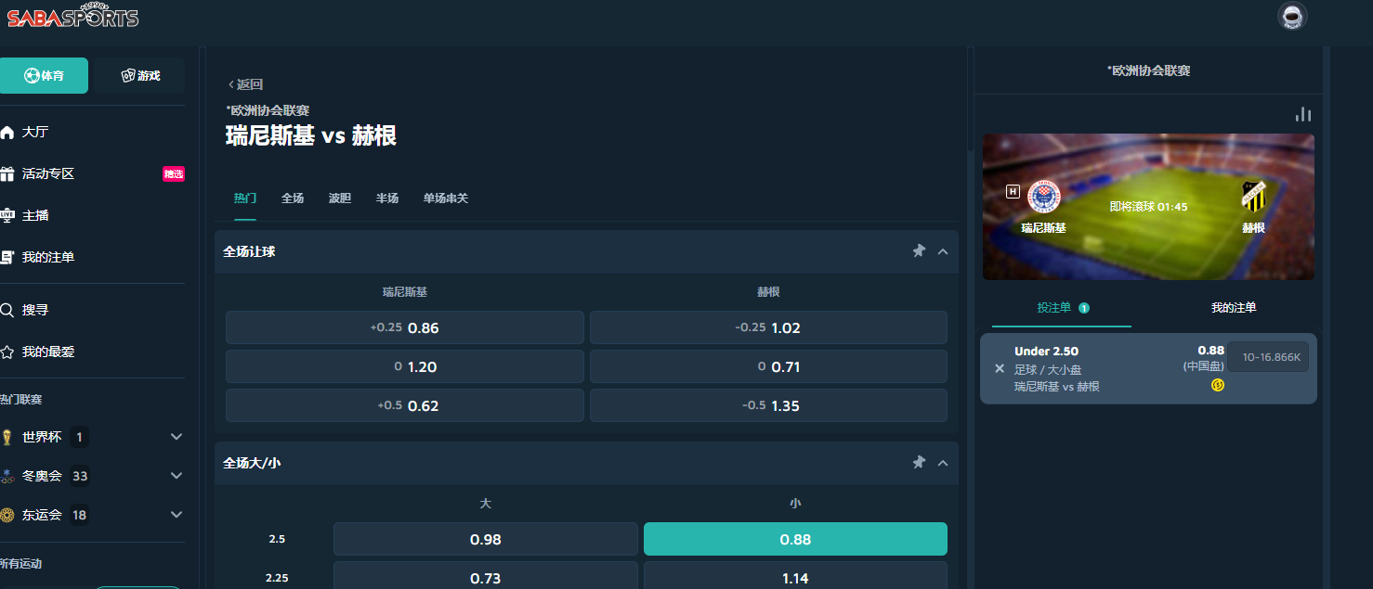Switch to the 波胆 tab

(x=340, y=198)
